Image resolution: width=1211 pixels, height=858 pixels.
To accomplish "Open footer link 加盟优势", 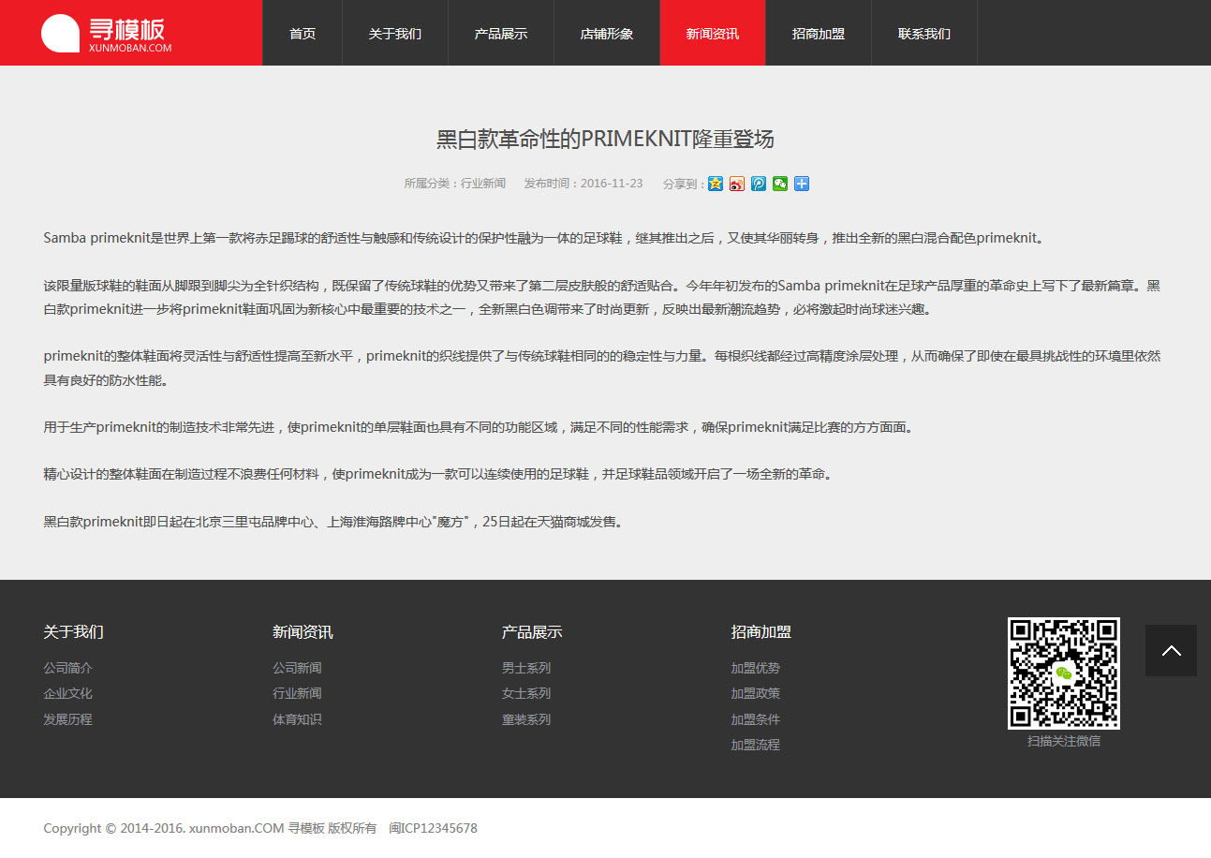I will point(756,668).
